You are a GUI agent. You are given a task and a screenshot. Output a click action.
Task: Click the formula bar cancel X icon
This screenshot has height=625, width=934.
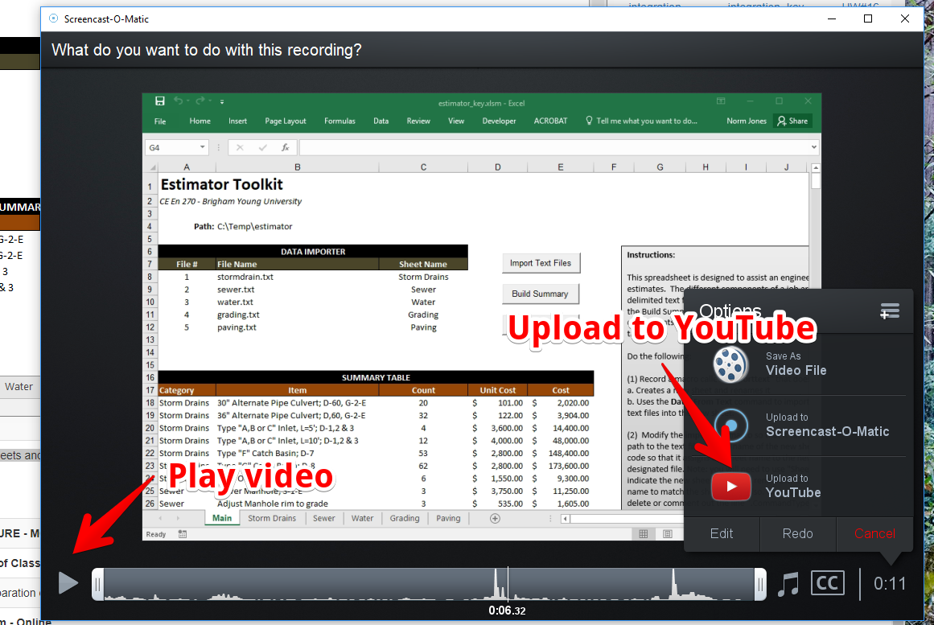point(240,147)
